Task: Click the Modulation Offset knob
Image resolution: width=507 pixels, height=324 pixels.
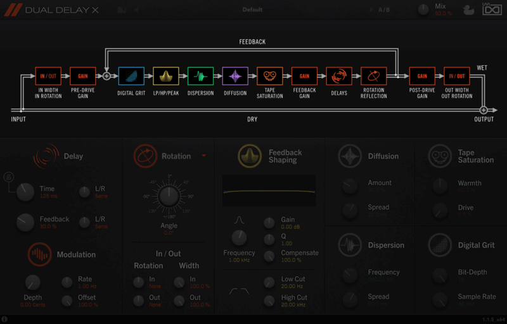Action: 67,301
